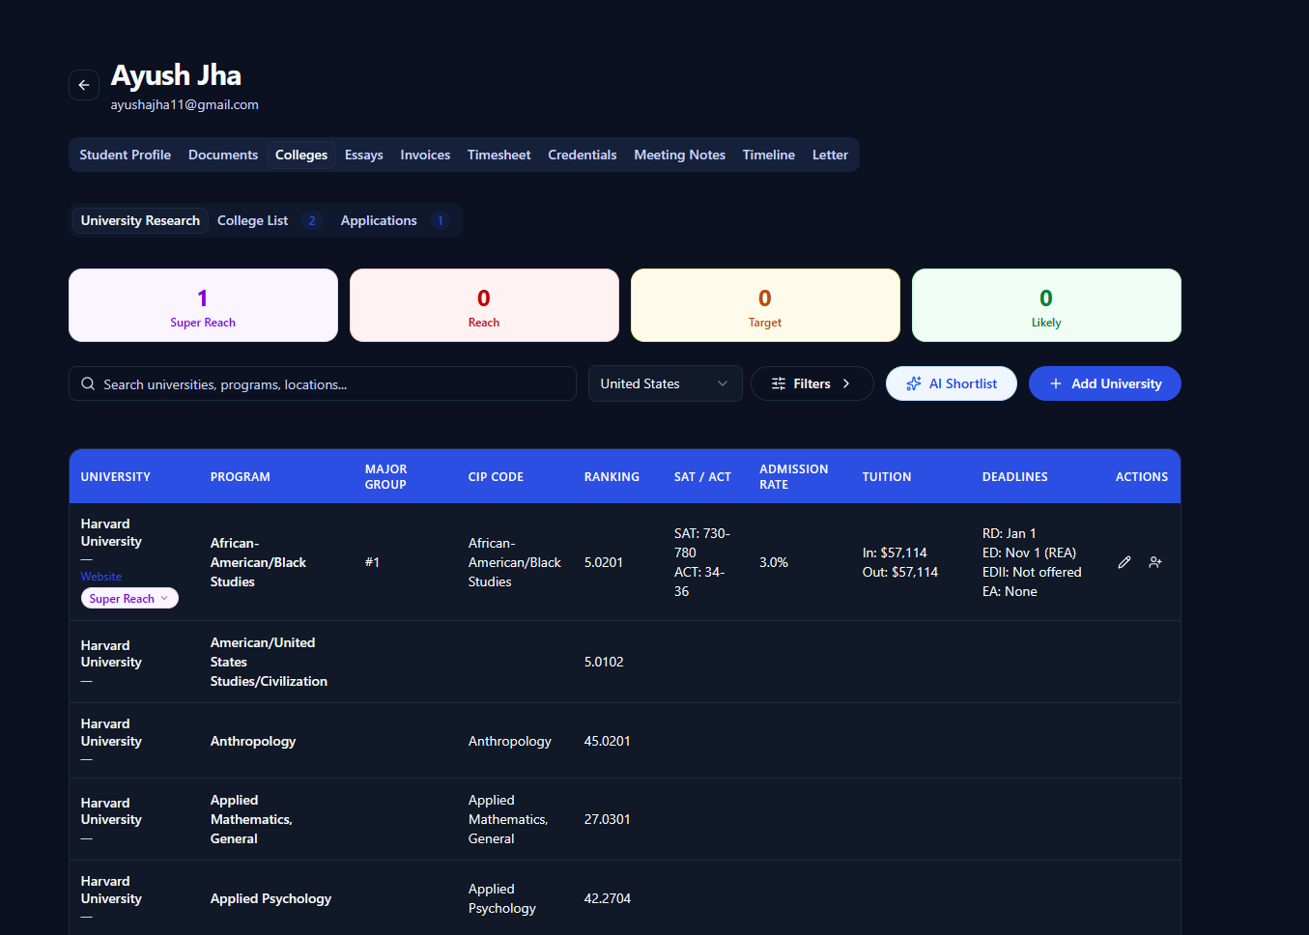Click the TUITION column header
Screen dimensions: 1309x935
pyautogui.click(x=887, y=477)
